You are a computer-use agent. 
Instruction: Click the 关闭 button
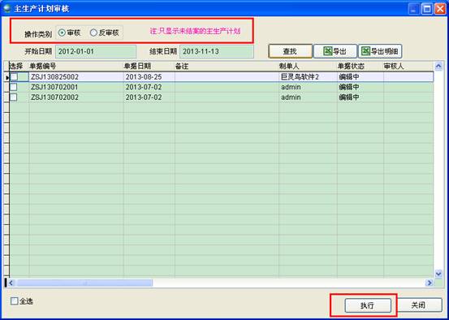(420, 305)
